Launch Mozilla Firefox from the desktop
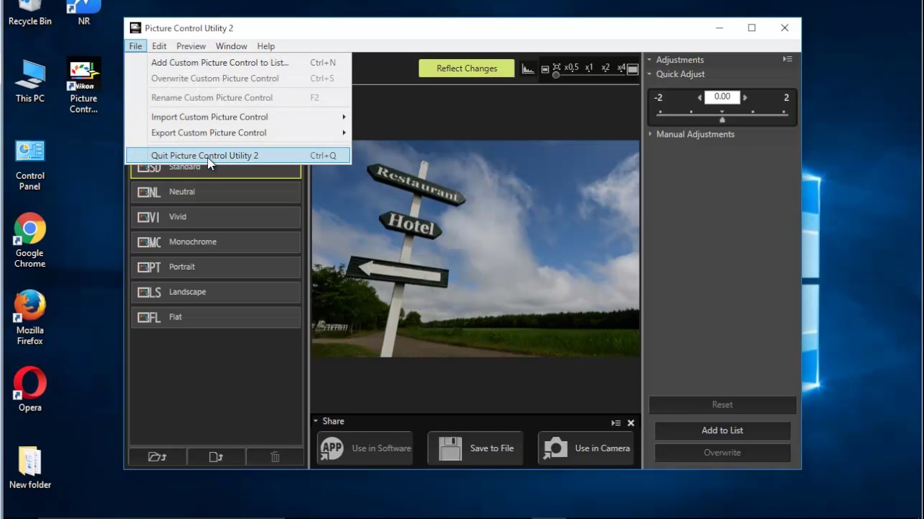 (30, 318)
